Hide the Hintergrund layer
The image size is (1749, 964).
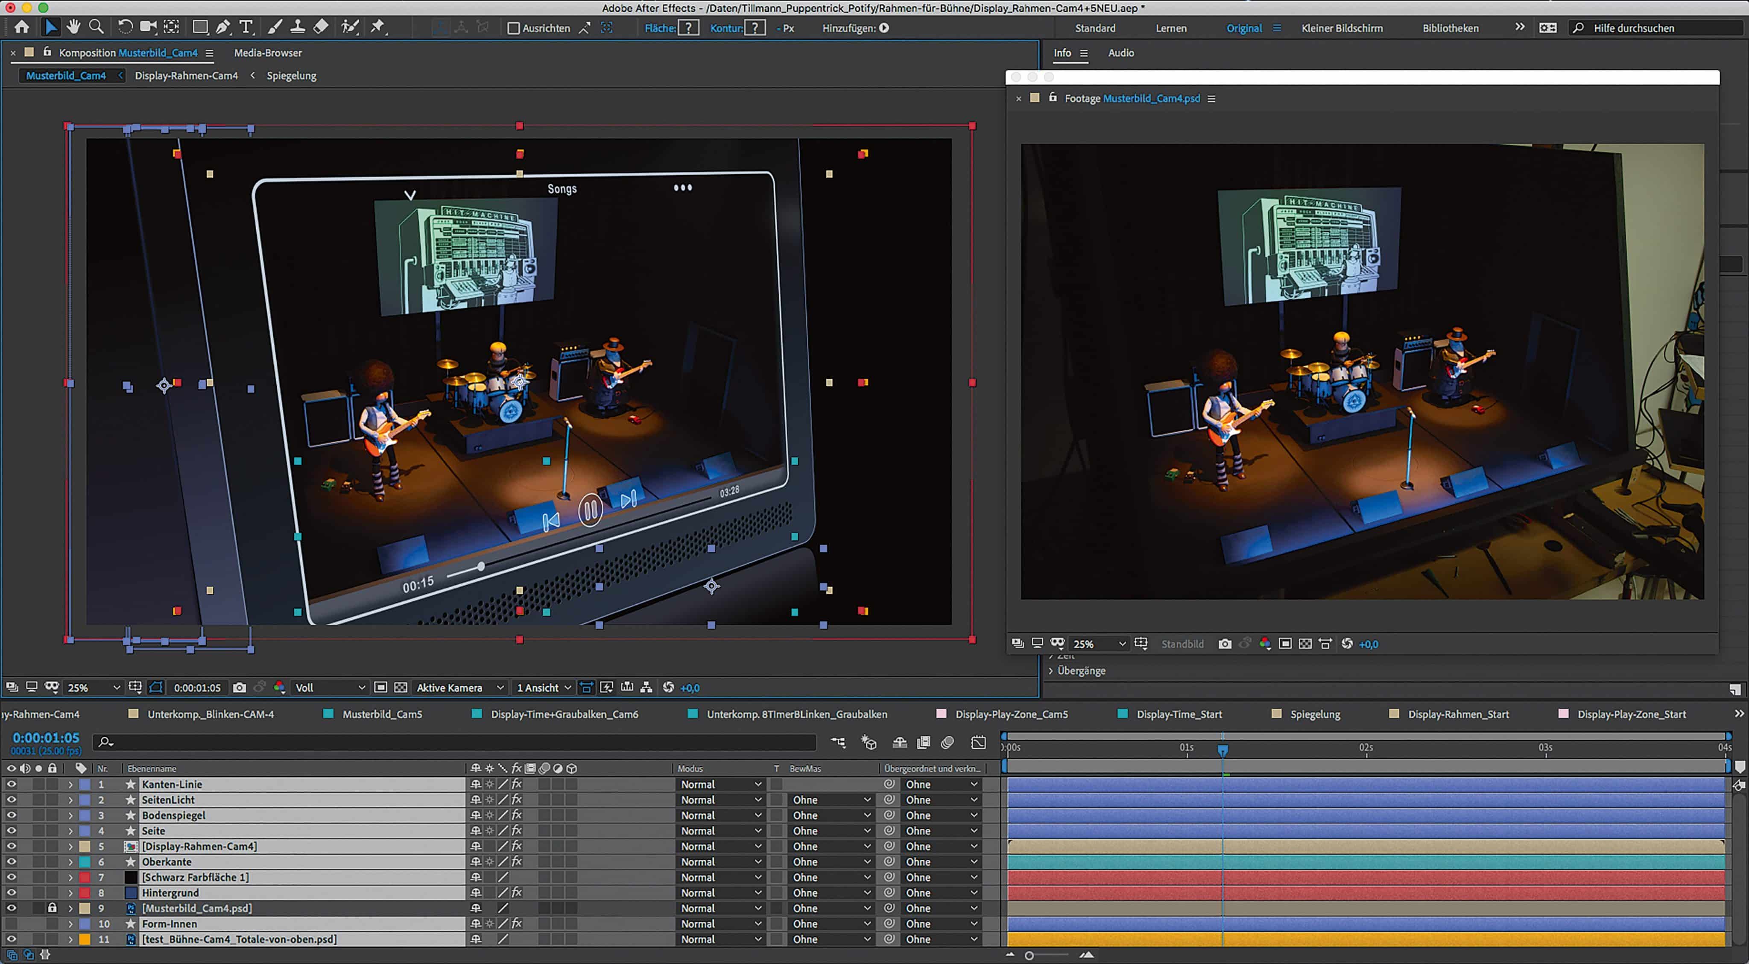[x=11, y=892]
